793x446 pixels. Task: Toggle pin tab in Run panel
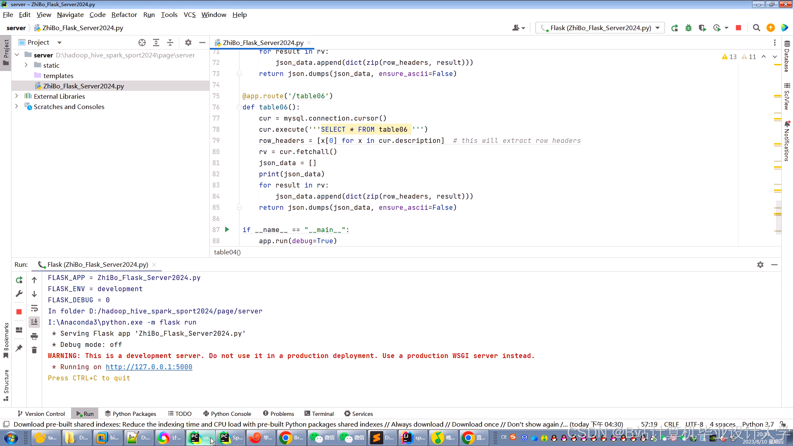pos(19,348)
